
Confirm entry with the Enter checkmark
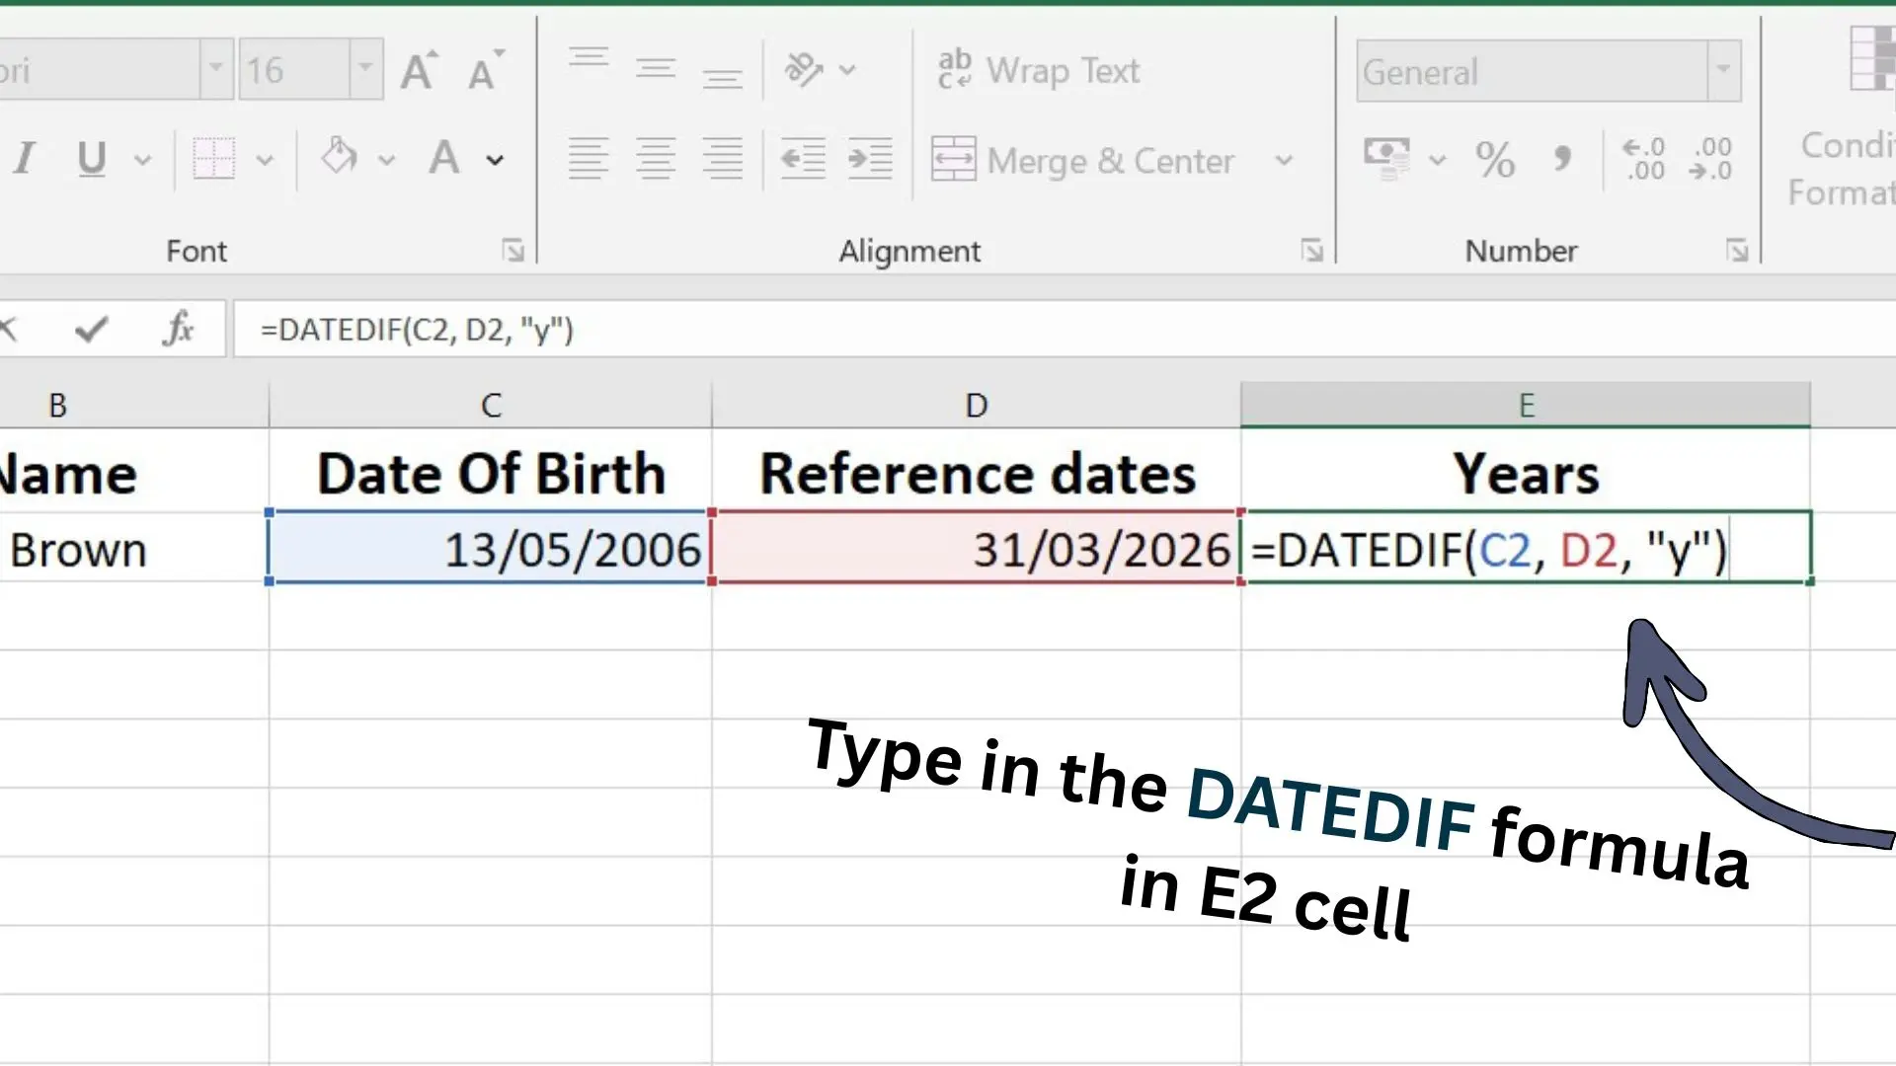(91, 329)
